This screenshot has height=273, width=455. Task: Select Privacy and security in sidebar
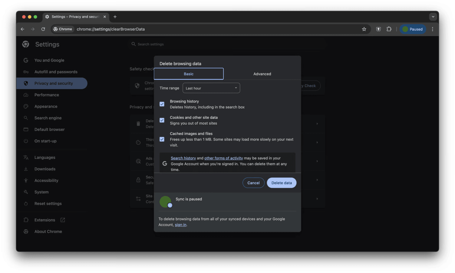52,83
